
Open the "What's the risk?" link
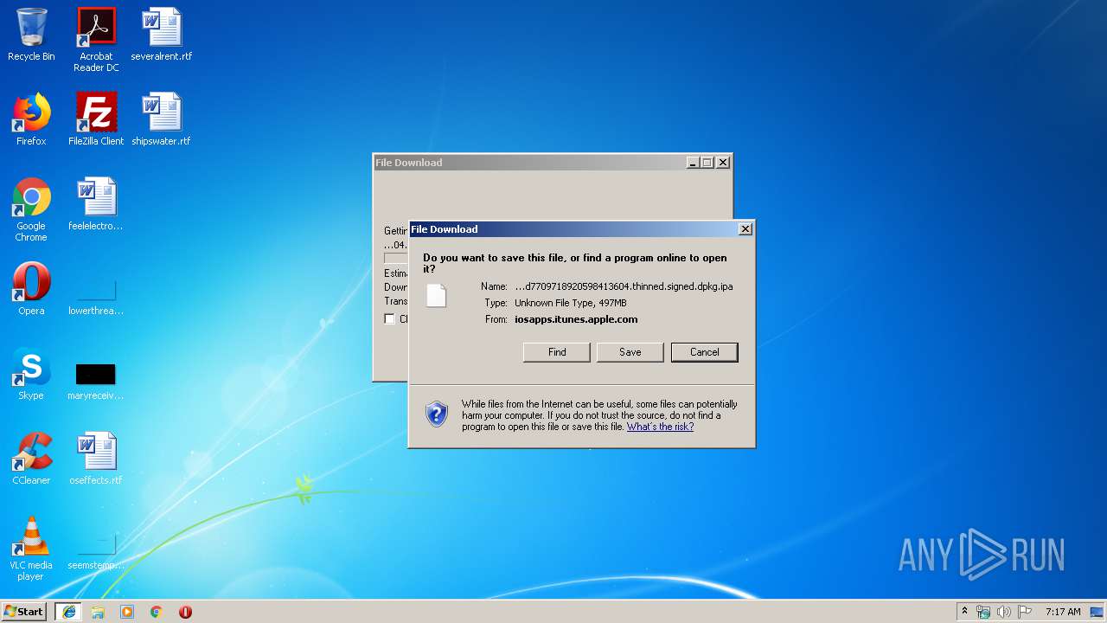[660, 427]
